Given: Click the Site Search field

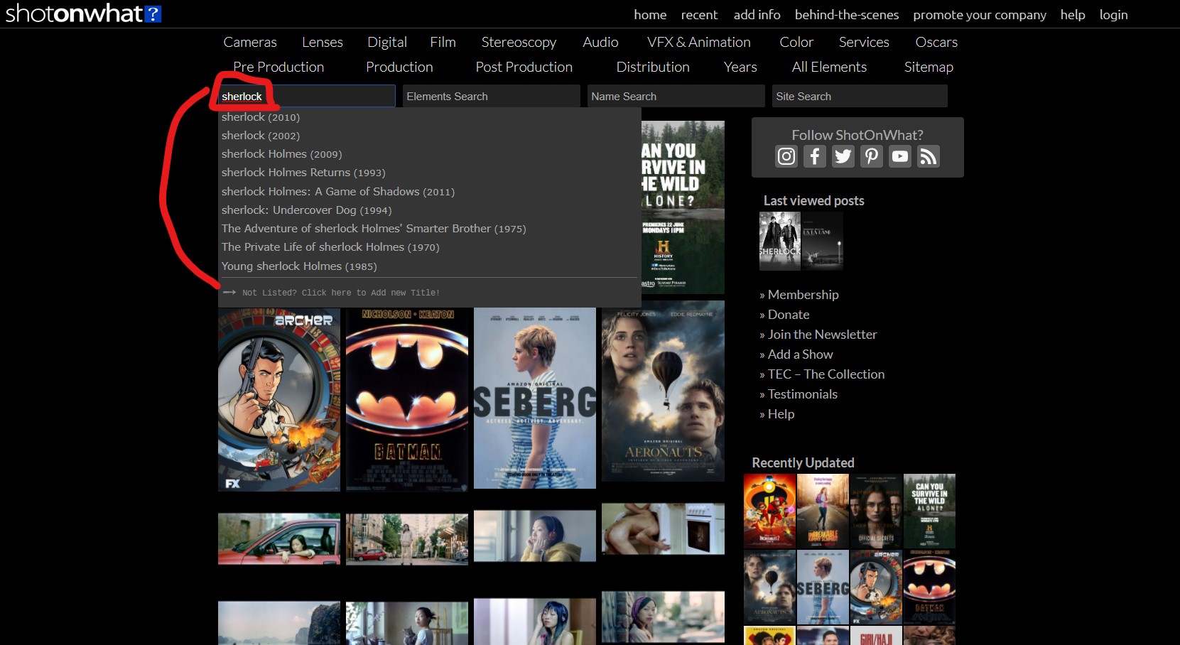Looking at the screenshot, I should [860, 96].
